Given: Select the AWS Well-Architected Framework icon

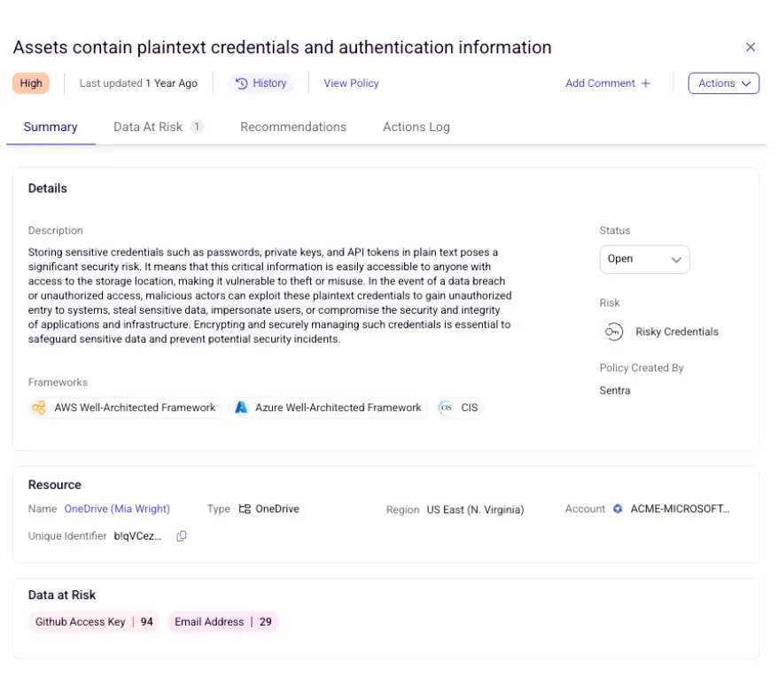Looking at the screenshot, I should [38, 408].
